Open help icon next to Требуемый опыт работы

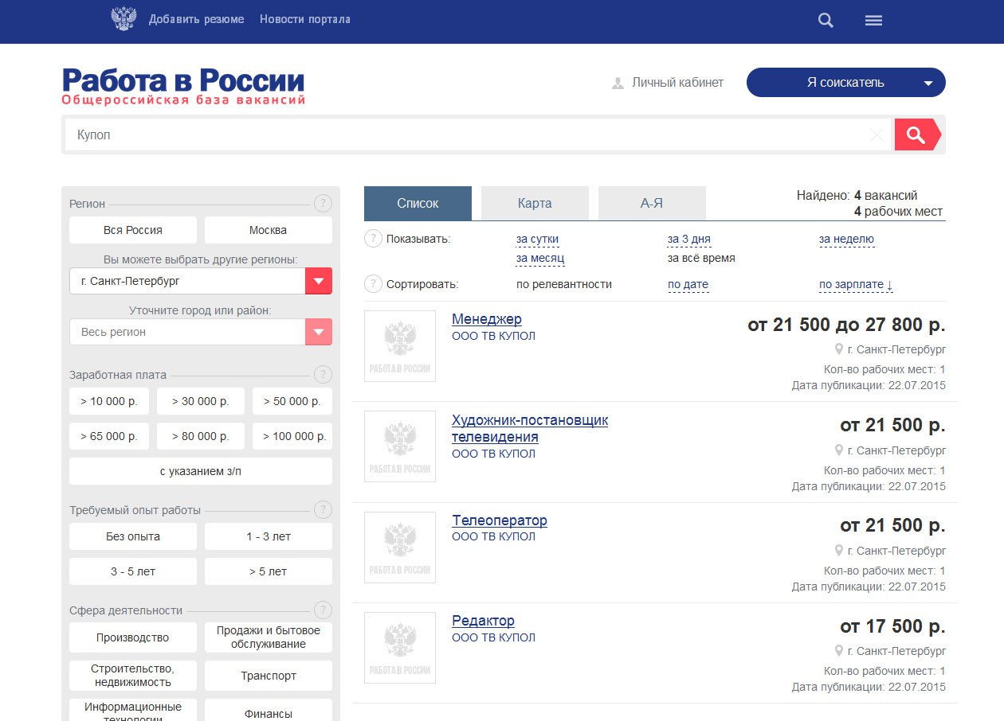pyautogui.click(x=322, y=510)
